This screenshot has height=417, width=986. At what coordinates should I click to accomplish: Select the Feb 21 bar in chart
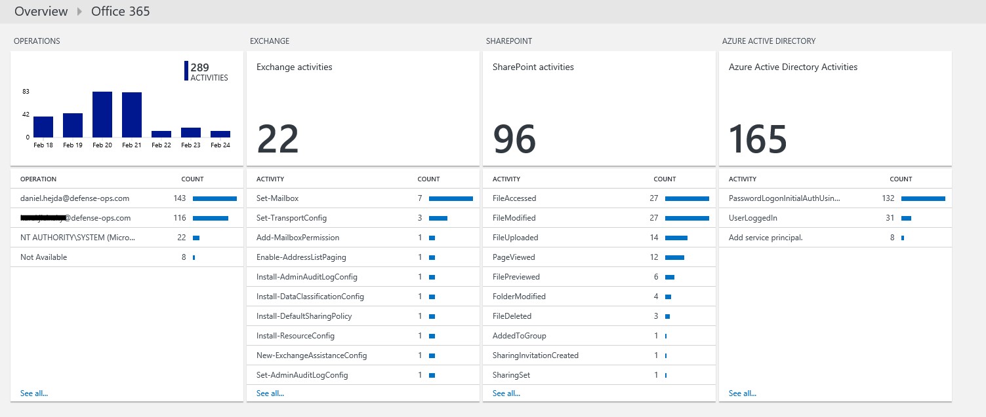pos(132,115)
